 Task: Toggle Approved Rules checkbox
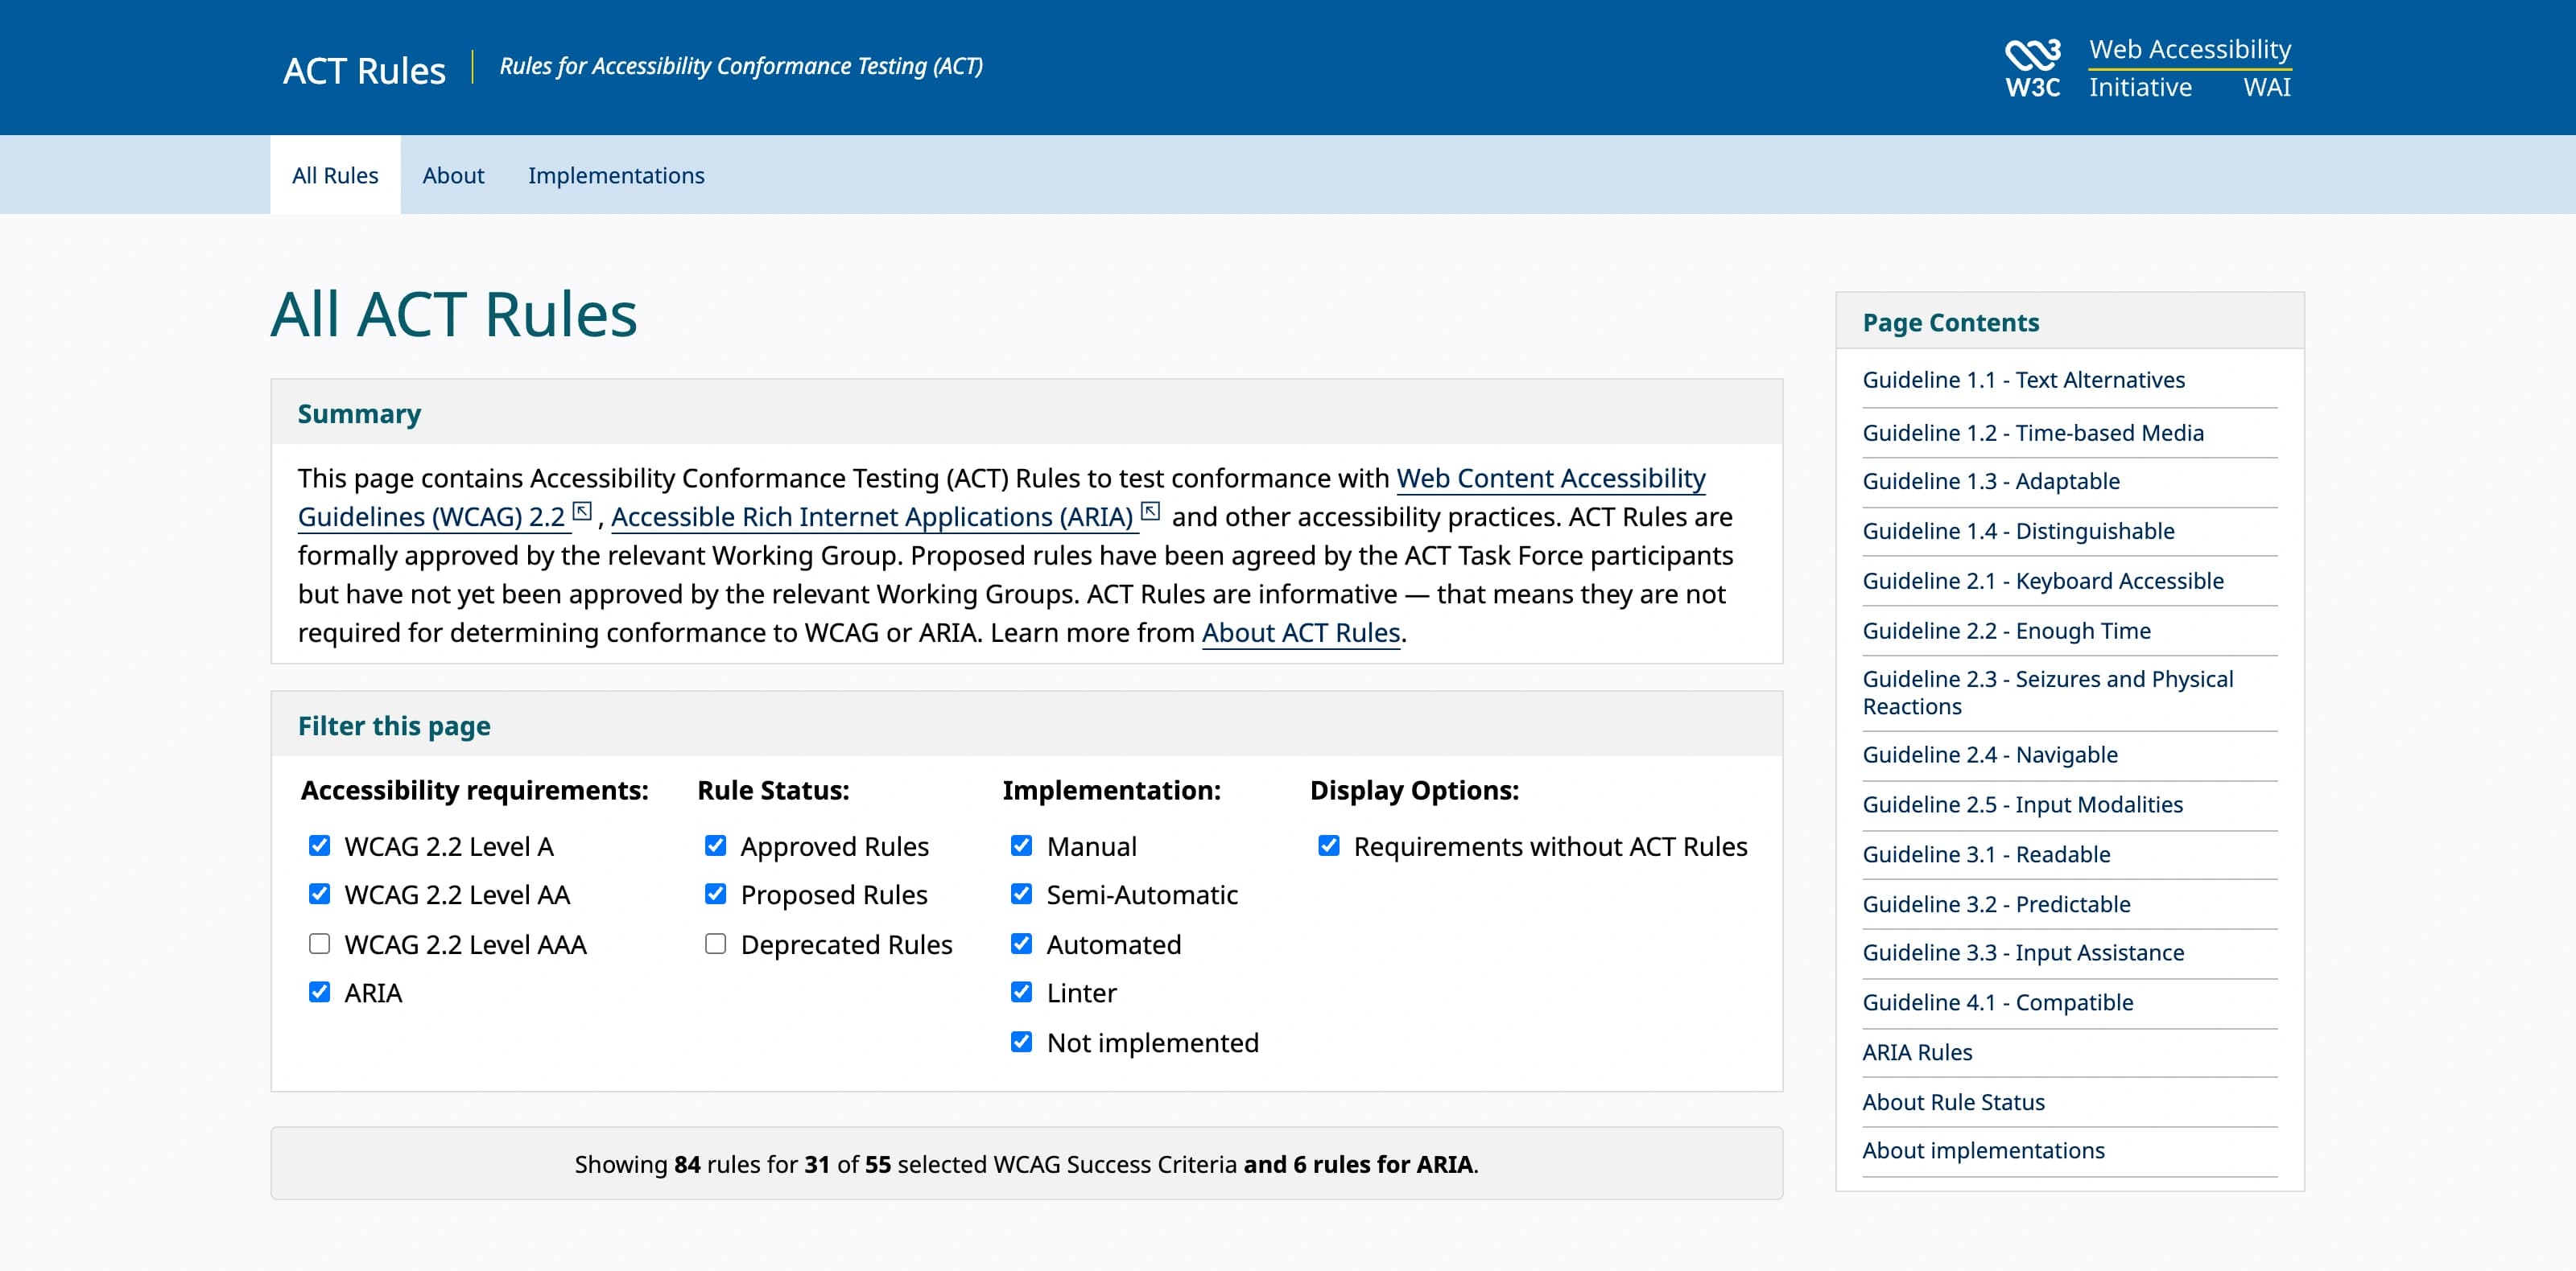point(715,845)
